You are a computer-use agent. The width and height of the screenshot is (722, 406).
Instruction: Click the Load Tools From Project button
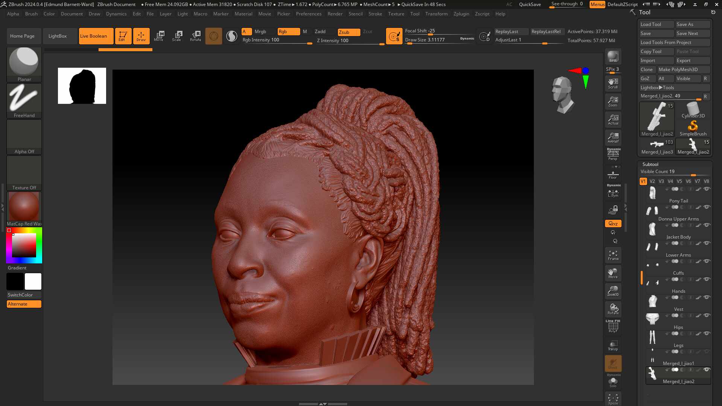click(674, 43)
